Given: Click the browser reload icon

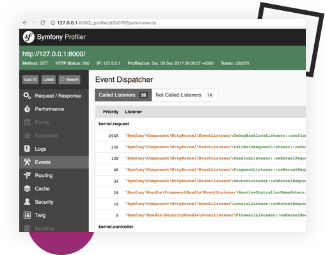Looking at the screenshot, I should [43, 22].
